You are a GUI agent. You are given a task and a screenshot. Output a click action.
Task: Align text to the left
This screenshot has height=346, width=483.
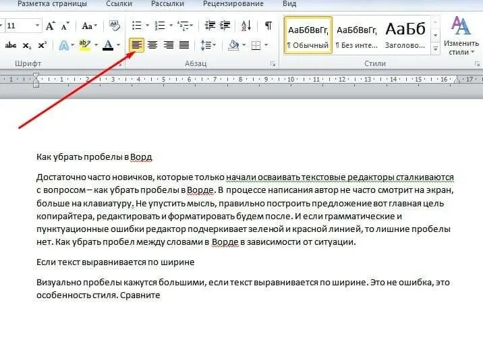pos(136,45)
